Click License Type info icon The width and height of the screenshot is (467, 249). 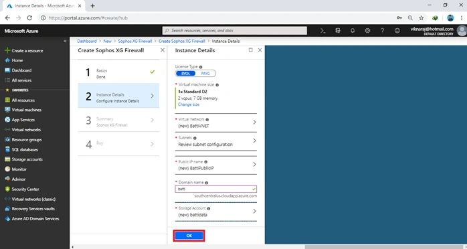coord(201,67)
